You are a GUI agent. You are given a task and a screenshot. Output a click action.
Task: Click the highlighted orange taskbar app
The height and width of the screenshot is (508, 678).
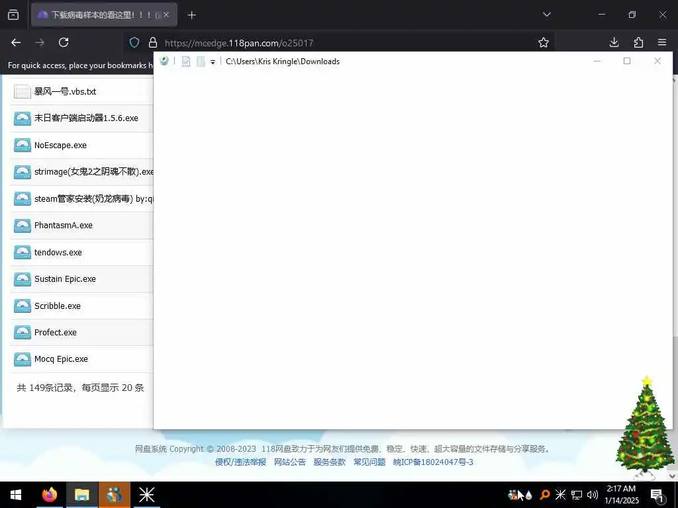click(x=114, y=495)
